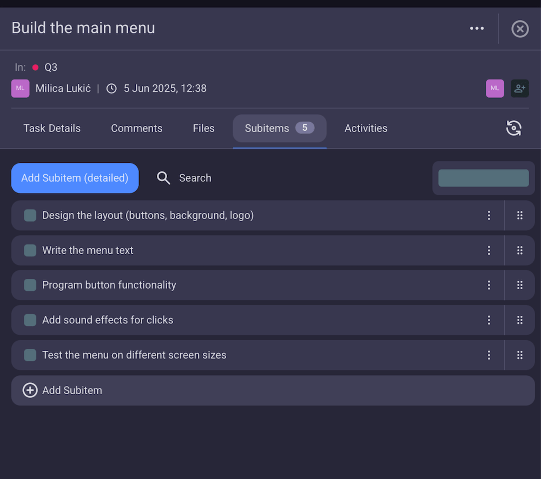The width and height of the screenshot is (541, 479).
Task: Click the red status dot next to Q3
Action: pos(36,67)
